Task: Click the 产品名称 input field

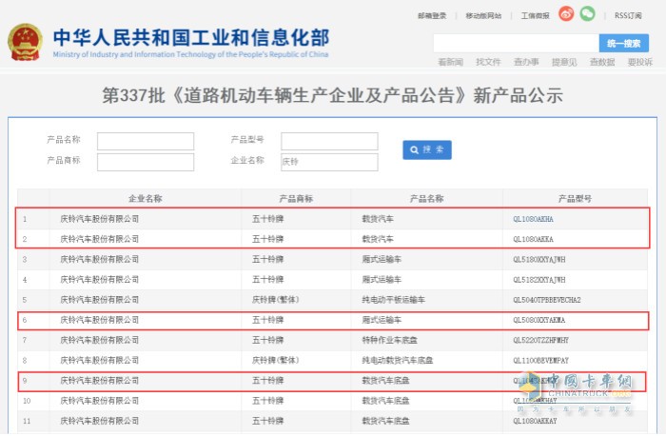Action: (146, 141)
